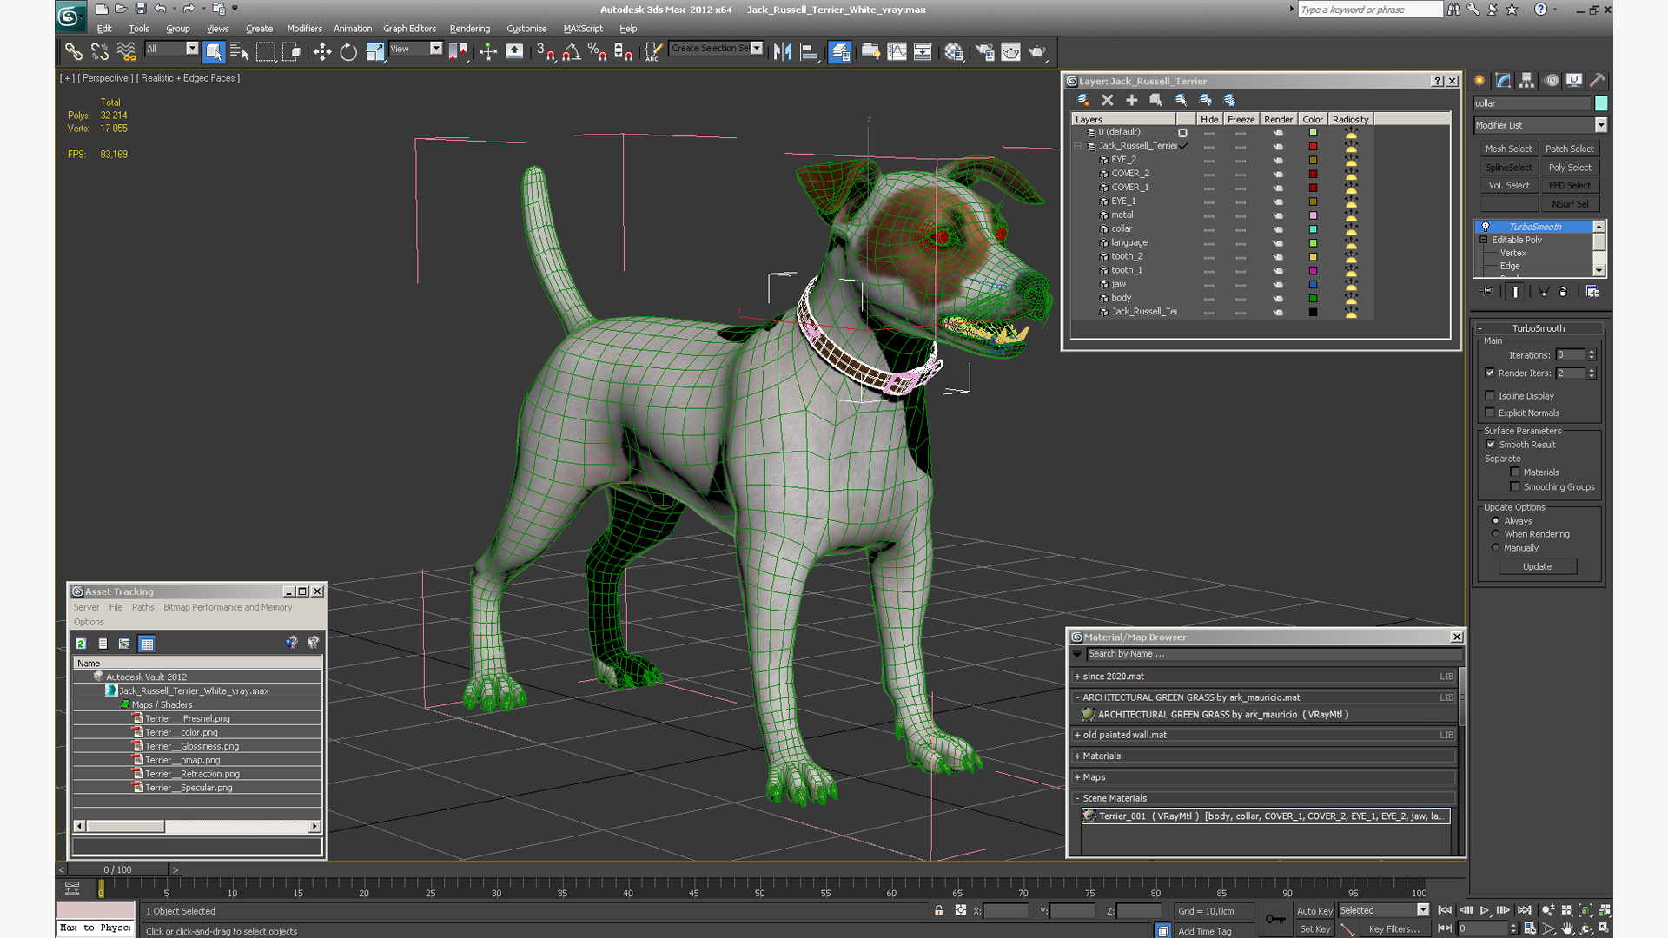The width and height of the screenshot is (1668, 938).
Task: Open the Rendering menu
Action: click(x=469, y=29)
